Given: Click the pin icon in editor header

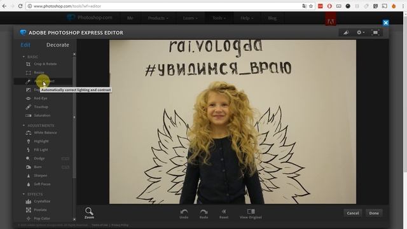Looking at the screenshot, I should coord(346,32).
